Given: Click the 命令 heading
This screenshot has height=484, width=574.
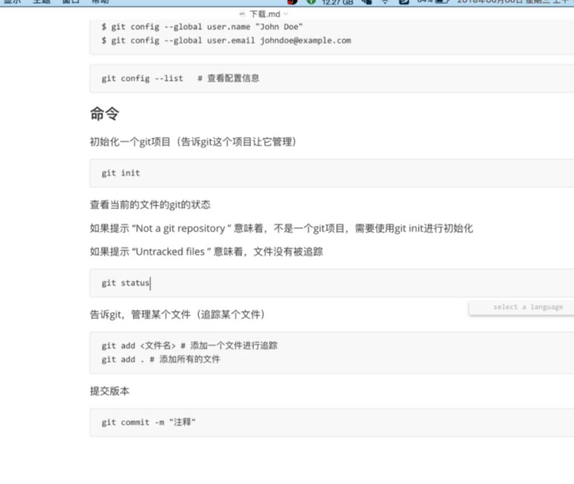Looking at the screenshot, I should [104, 113].
